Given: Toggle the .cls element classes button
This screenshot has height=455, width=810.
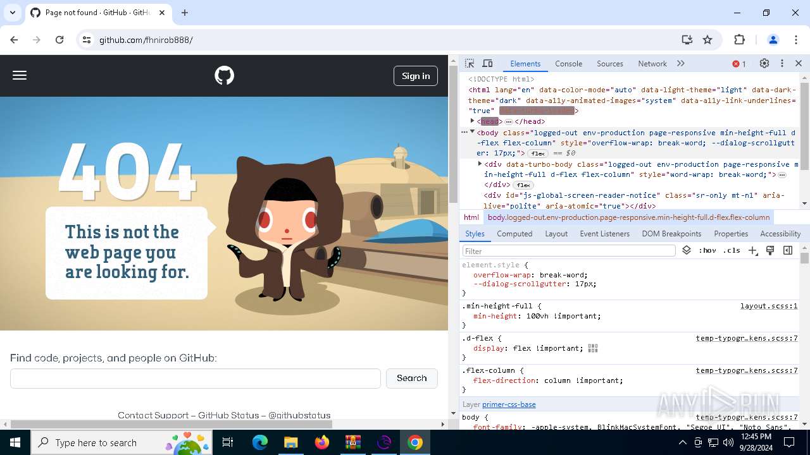Looking at the screenshot, I should tap(732, 251).
